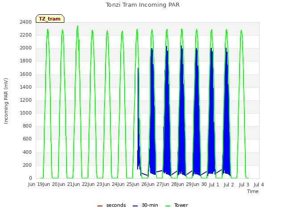Click the last green Tower peak near Jul 3

click(x=241, y=31)
